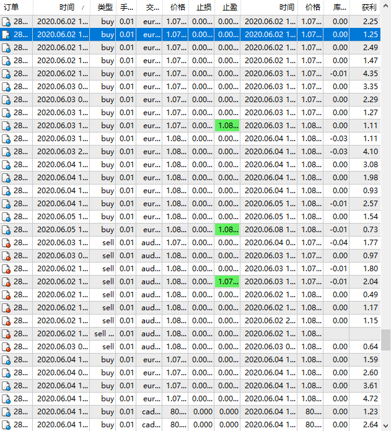
Task: Click the 时间 header showing the sort arrow
Action: click(61, 7)
